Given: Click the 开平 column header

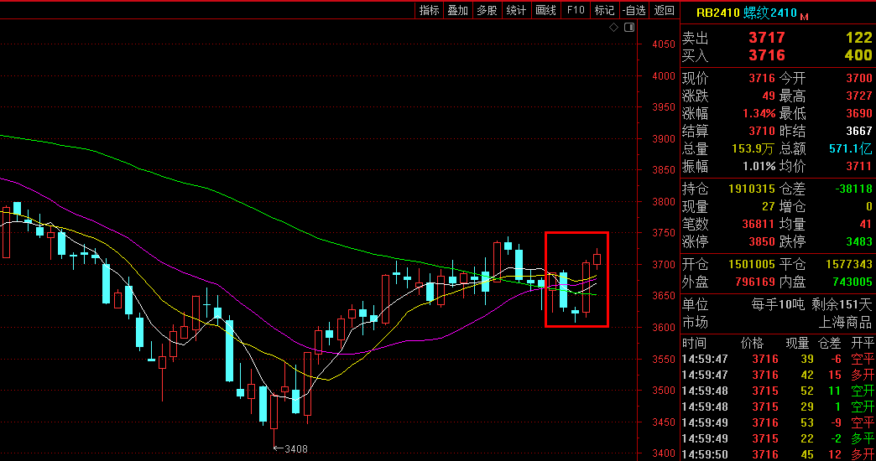Looking at the screenshot, I should pyautogui.click(x=862, y=344).
